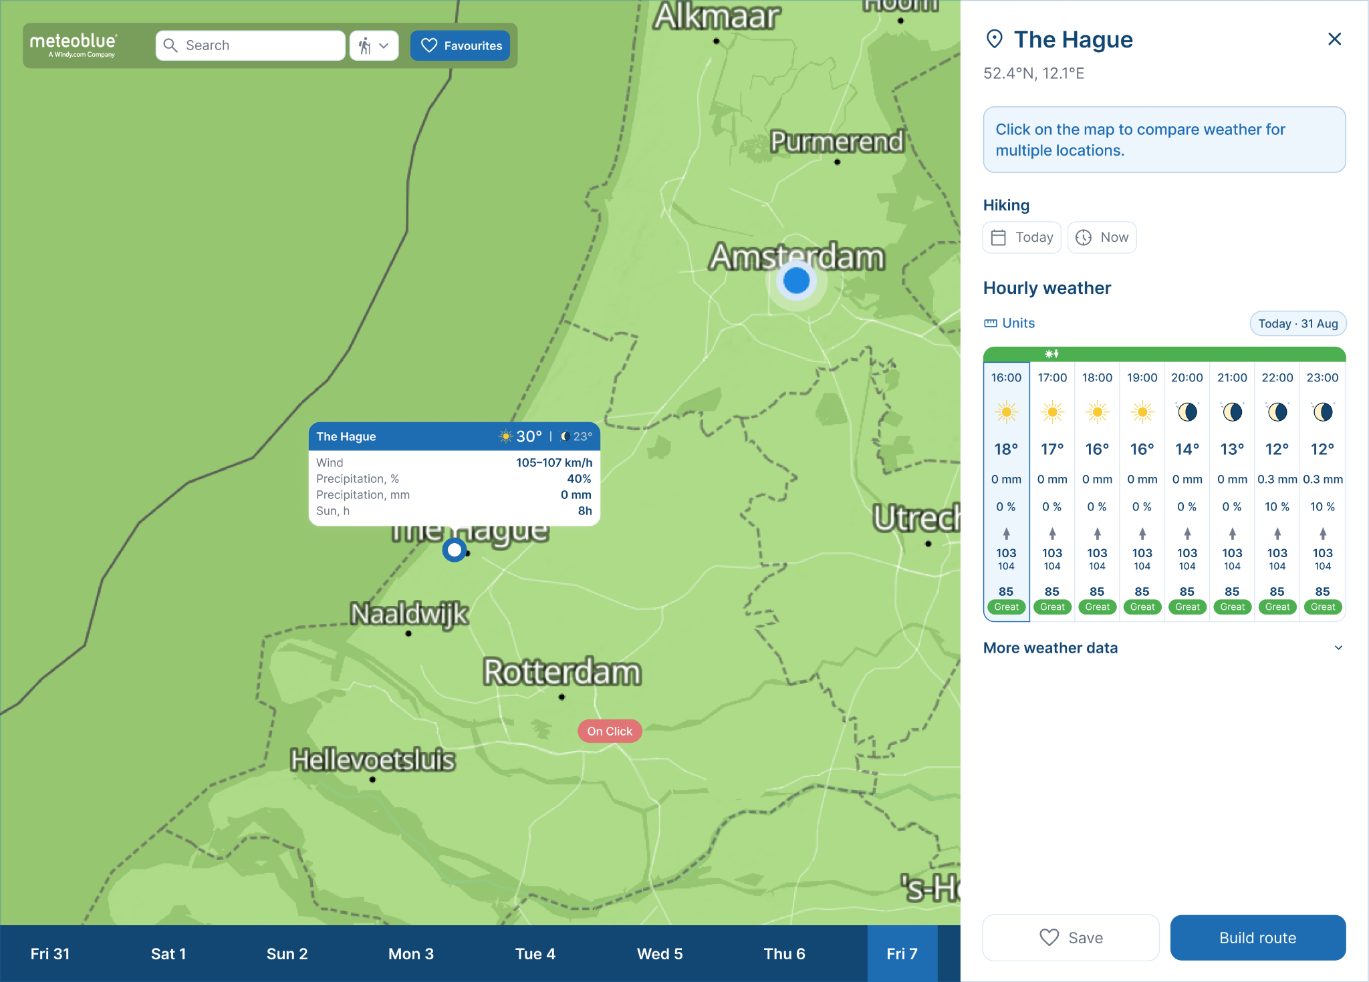Click The Hague map marker
Image resolution: width=1369 pixels, height=982 pixels.
tap(455, 550)
